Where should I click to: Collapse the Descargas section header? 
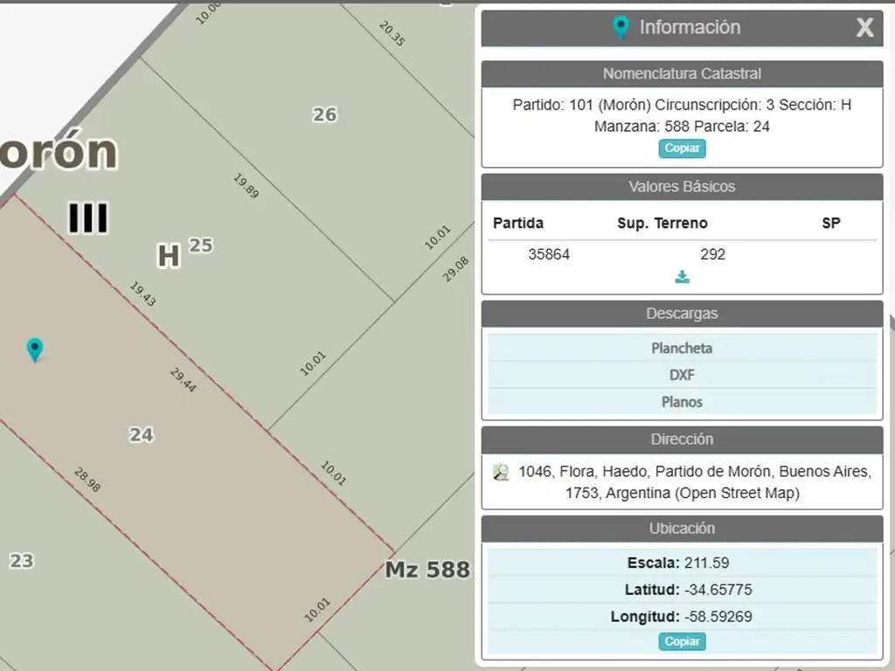(682, 314)
